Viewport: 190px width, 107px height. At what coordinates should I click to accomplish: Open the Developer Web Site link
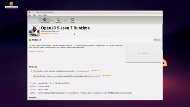36,51
